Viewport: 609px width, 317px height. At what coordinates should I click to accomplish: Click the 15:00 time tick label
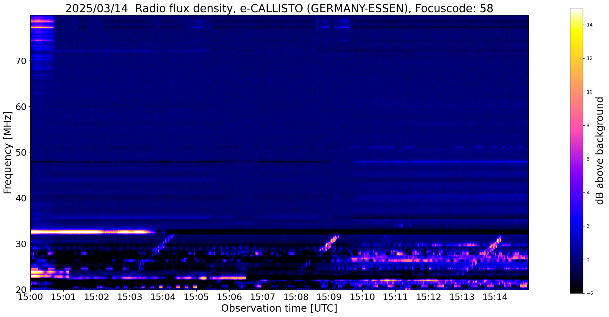[30, 297]
